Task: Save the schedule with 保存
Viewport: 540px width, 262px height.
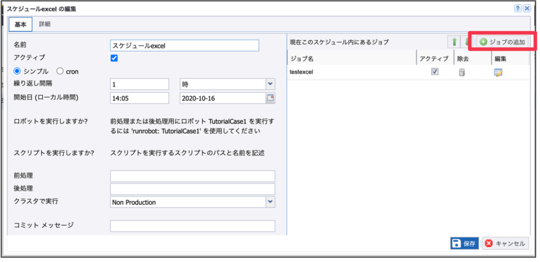Action: tap(465, 244)
